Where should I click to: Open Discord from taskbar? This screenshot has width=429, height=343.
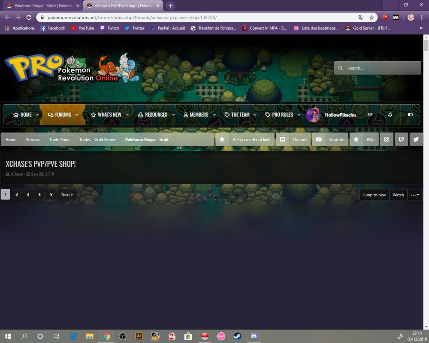[x=254, y=336]
